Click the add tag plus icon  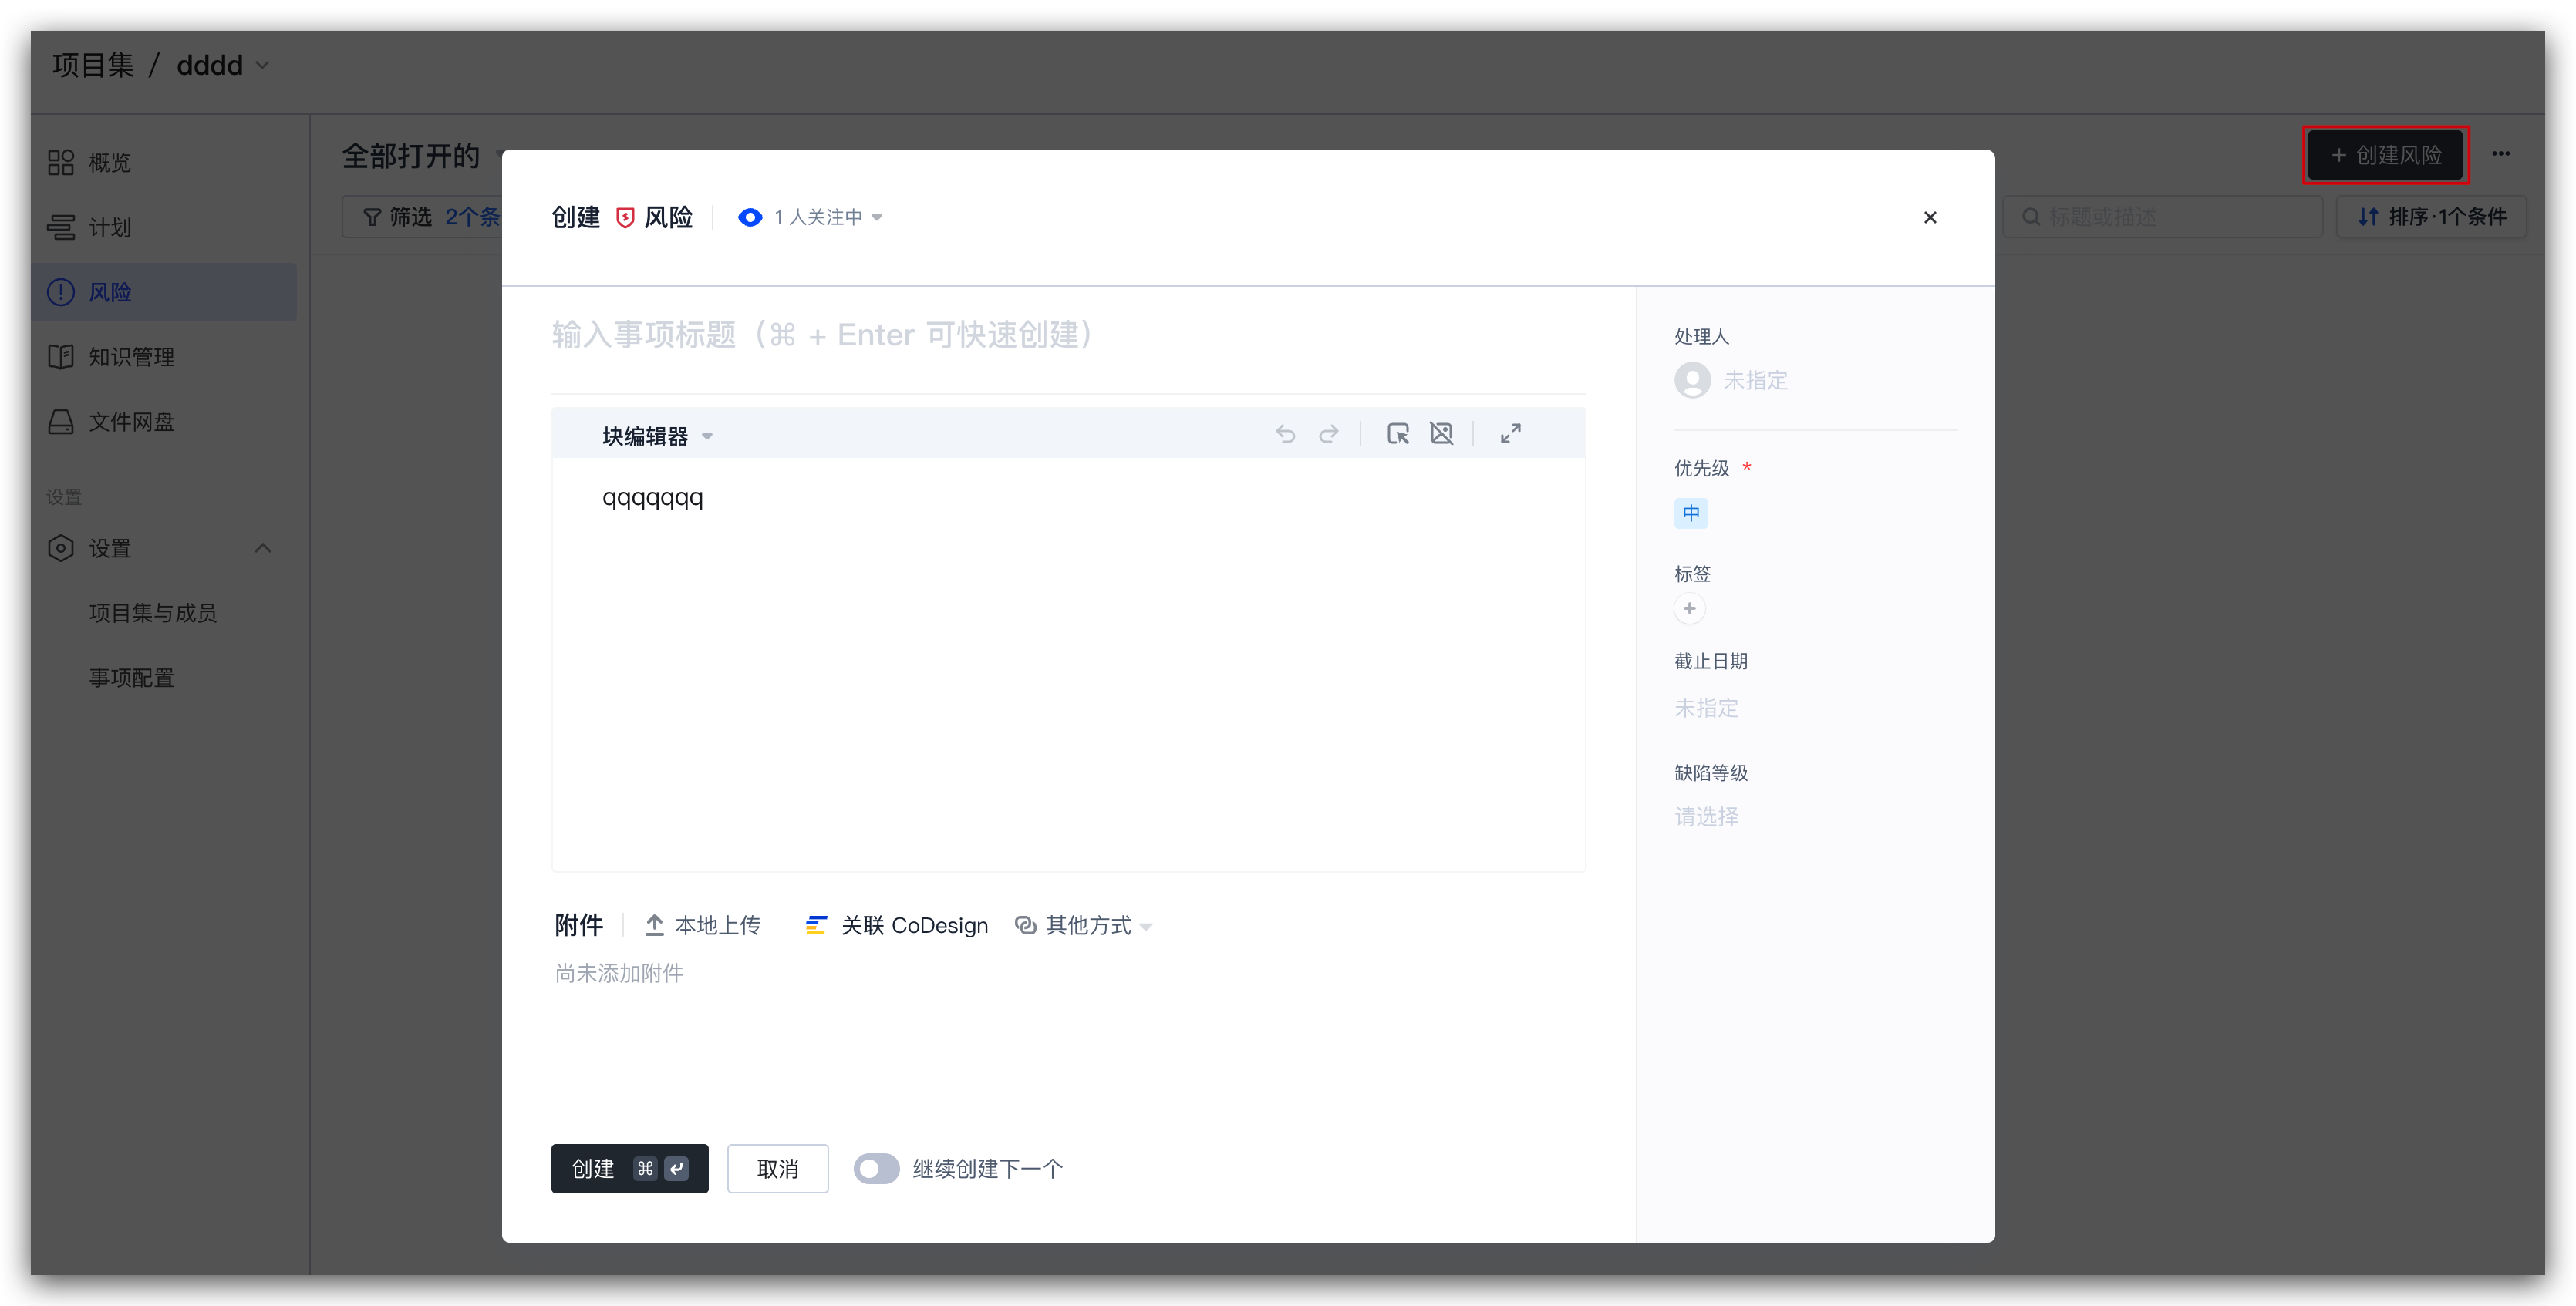click(x=1689, y=608)
